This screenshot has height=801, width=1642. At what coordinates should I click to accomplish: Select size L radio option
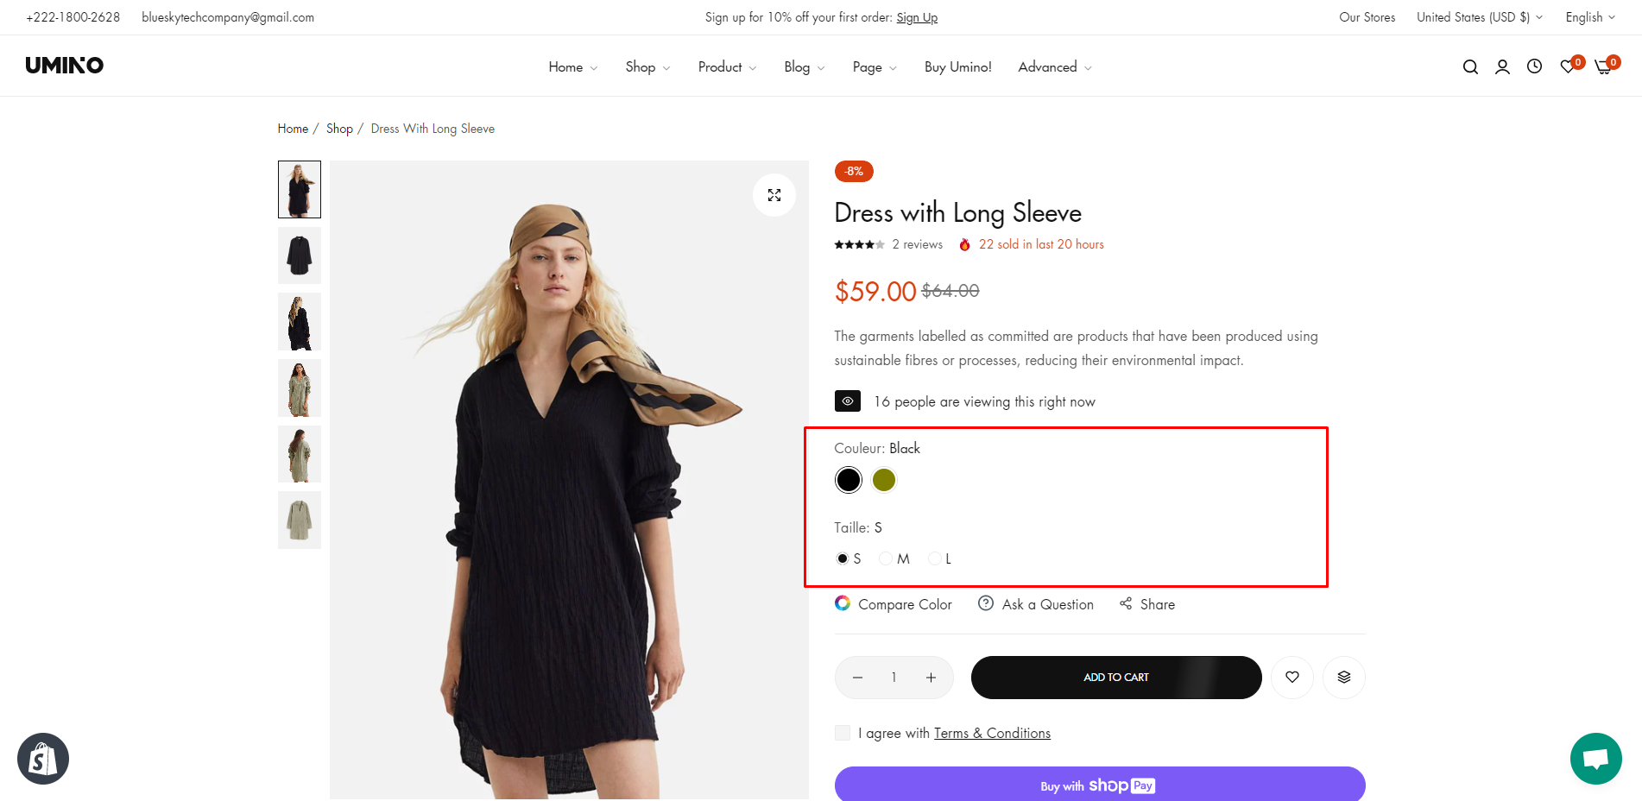coord(935,558)
